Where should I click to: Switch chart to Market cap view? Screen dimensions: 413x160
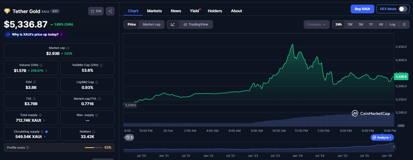(152, 24)
